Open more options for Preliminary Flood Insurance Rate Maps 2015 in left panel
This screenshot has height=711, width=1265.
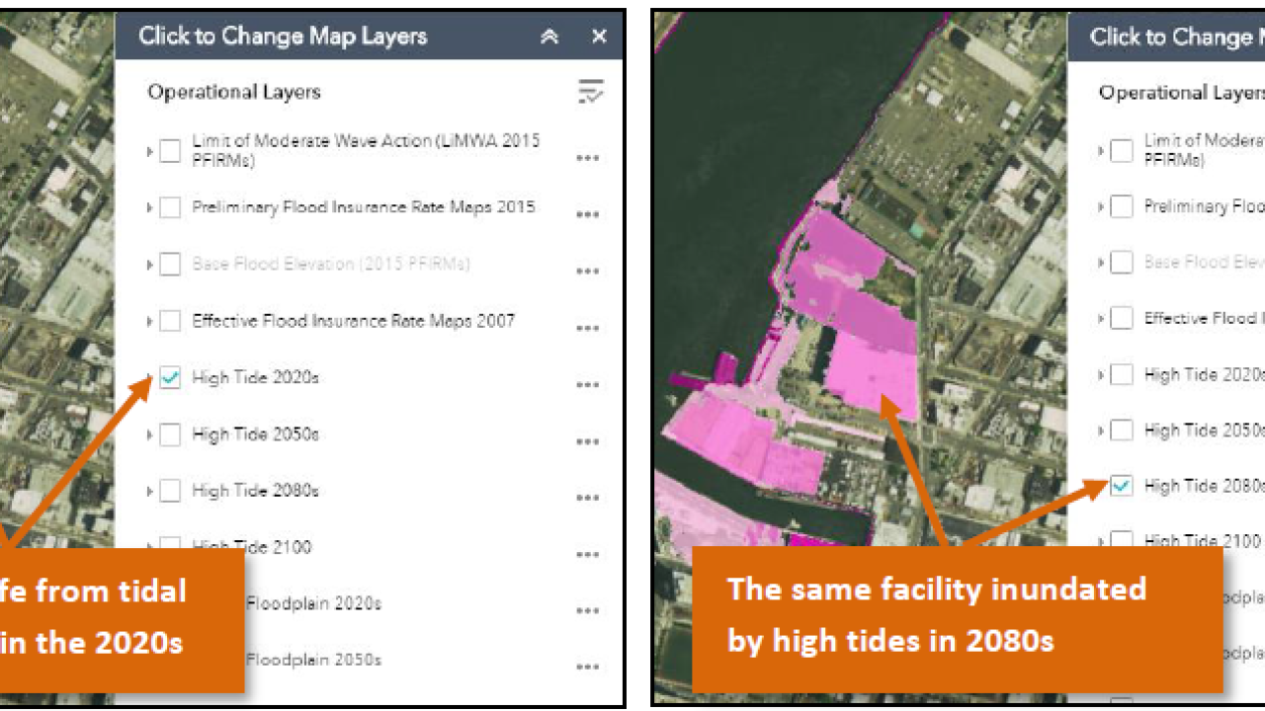coord(588,214)
